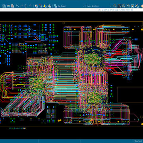Image resolution: width=143 pixels, height=143 pixels.
Task: Open the layer stack settings icon
Action: click(x=37, y=6)
